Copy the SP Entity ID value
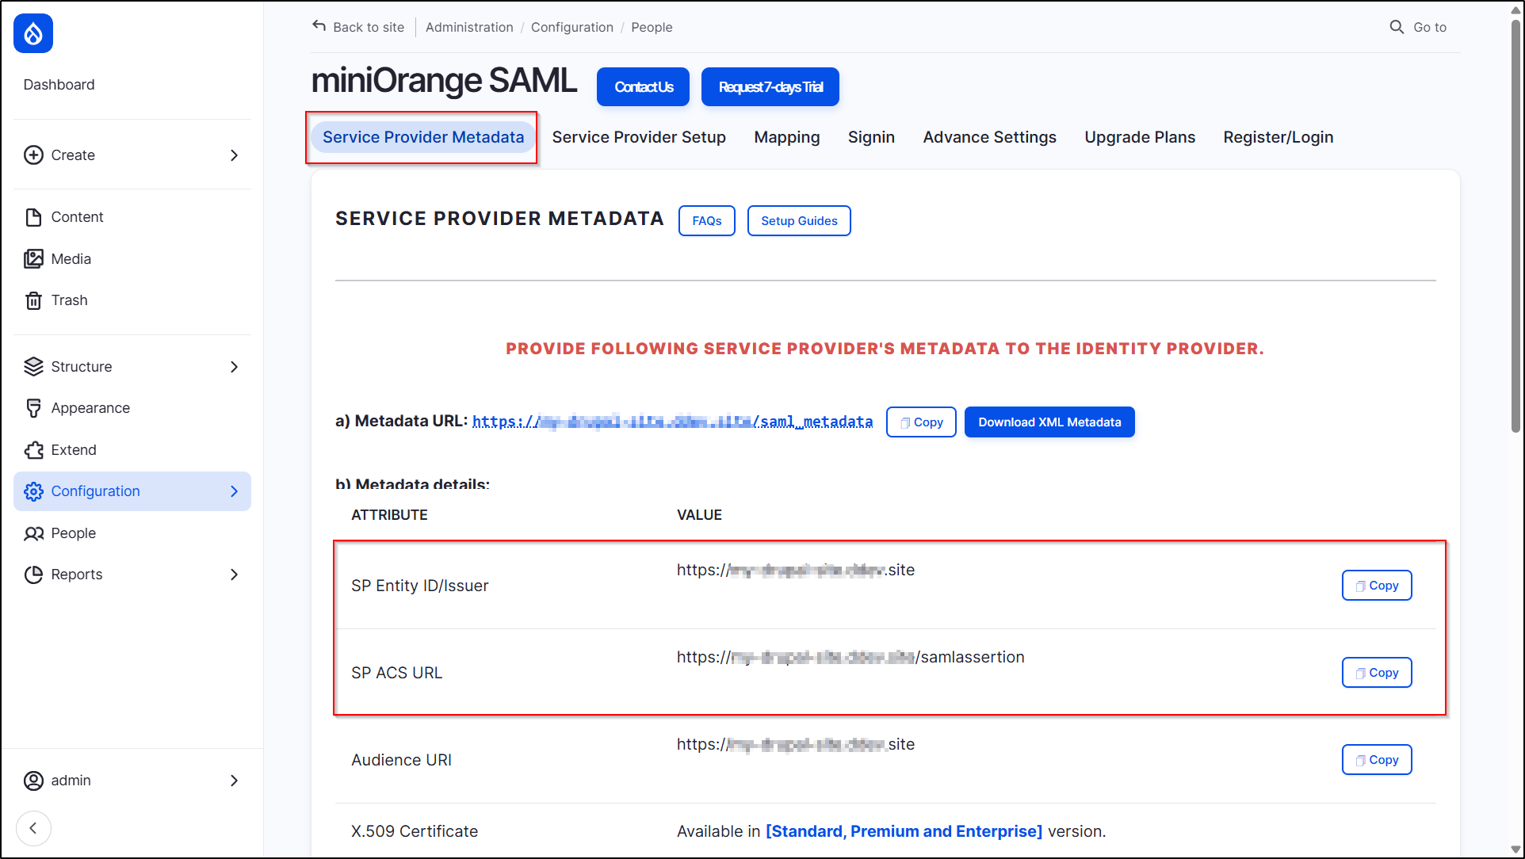This screenshot has height=859, width=1525. click(x=1376, y=585)
